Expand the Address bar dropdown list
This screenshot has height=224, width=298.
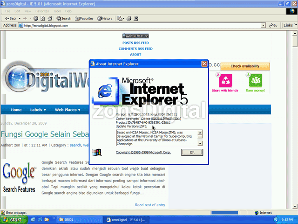click(x=263, y=26)
